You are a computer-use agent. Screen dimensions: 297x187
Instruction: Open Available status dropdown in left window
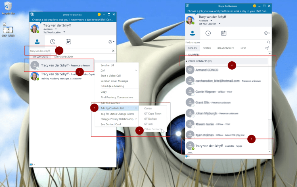[56, 29]
